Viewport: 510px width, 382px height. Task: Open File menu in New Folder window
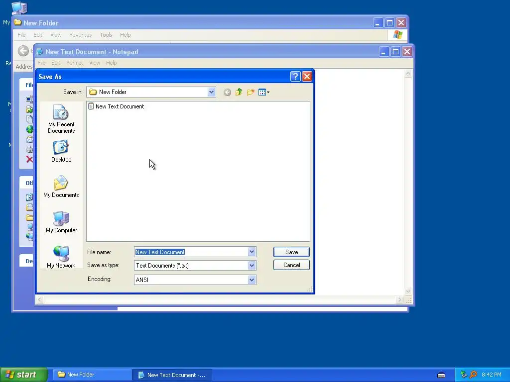coord(21,35)
